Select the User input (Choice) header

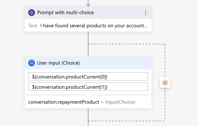[x=88, y=63]
